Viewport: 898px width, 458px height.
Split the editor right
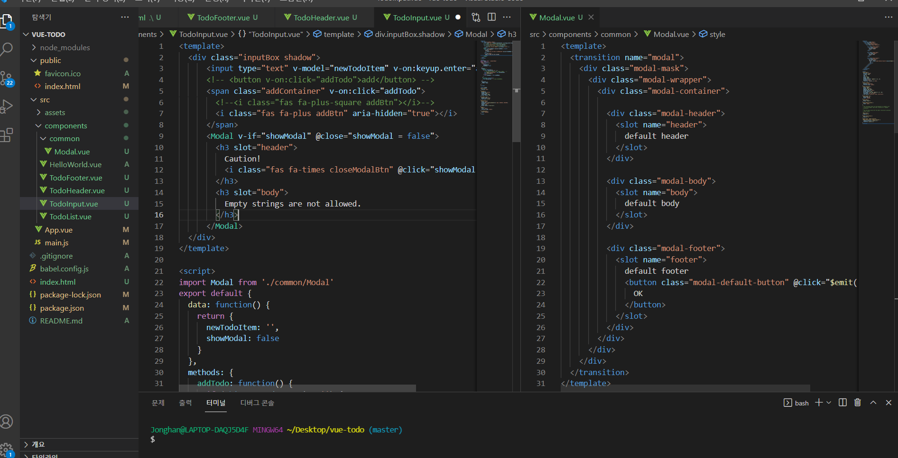pos(492,18)
